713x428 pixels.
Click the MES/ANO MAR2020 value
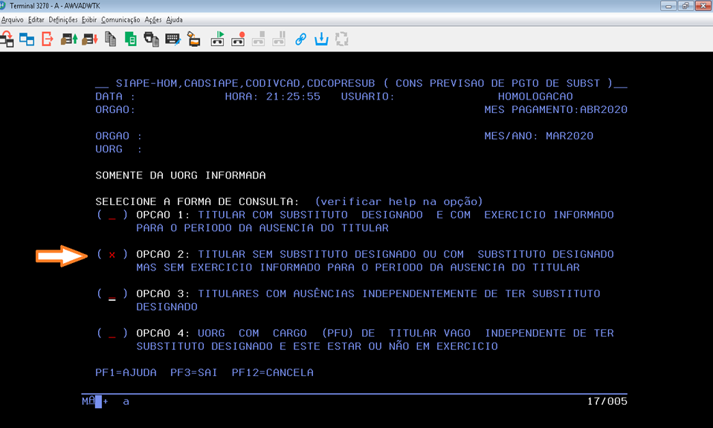(x=570, y=136)
